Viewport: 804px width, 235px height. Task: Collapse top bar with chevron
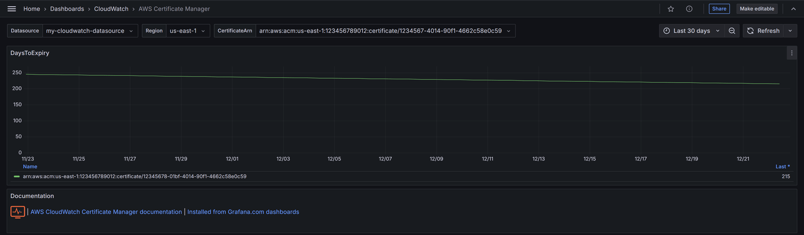click(793, 9)
